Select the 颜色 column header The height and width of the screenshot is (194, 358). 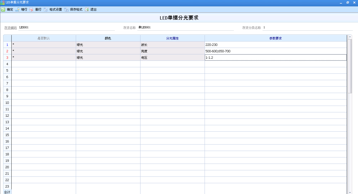pyautogui.click(x=108, y=38)
